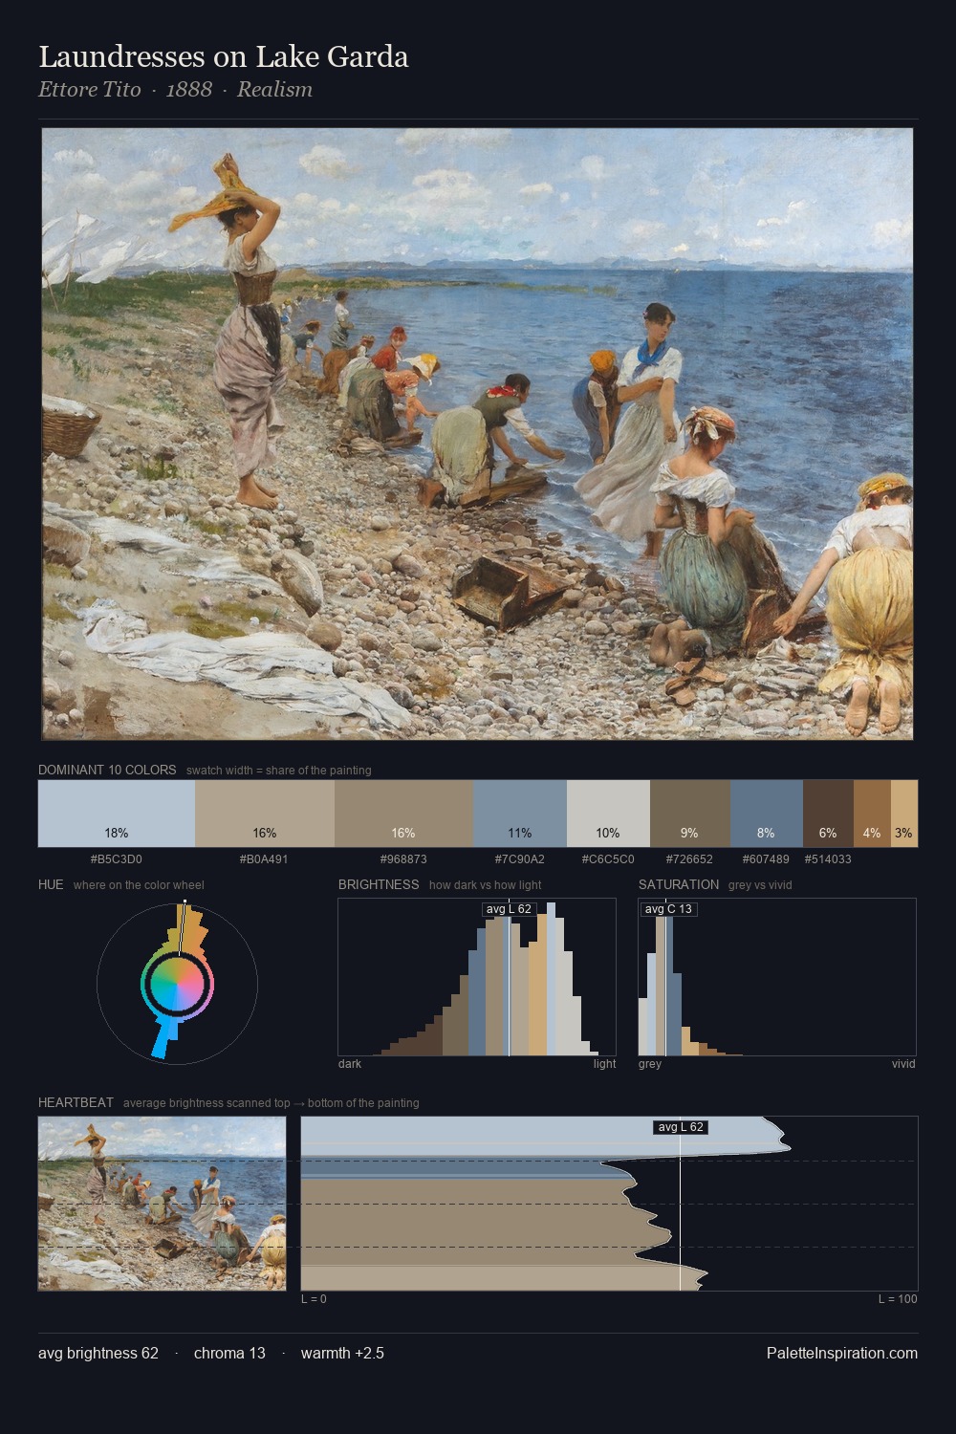Click the 'vivid' axis label
The image size is (956, 1434).
[903, 1064]
